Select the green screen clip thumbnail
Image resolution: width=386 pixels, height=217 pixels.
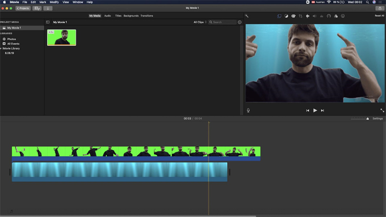pos(61,38)
